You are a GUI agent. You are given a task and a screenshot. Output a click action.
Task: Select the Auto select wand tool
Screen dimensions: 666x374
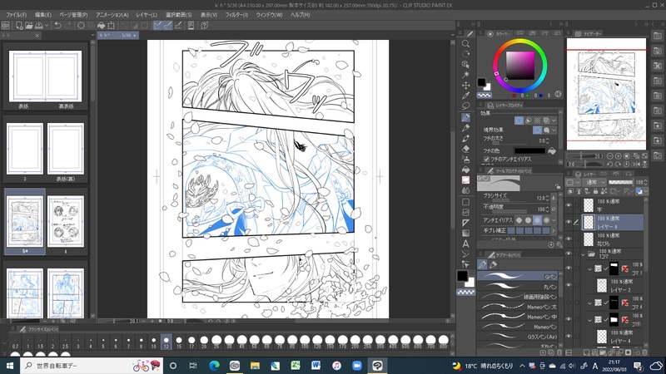coord(465,75)
